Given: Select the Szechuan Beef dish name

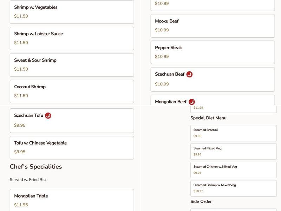Looking at the screenshot, I should click(170, 74).
